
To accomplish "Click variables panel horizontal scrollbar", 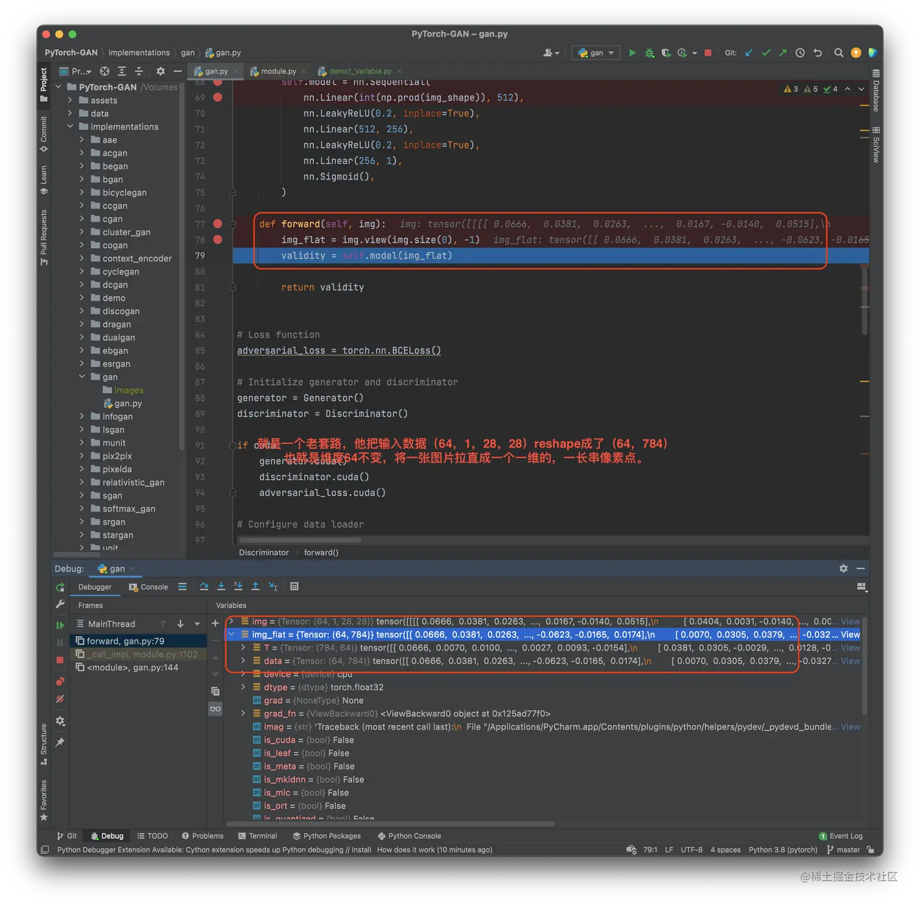I will [x=389, y=824].
